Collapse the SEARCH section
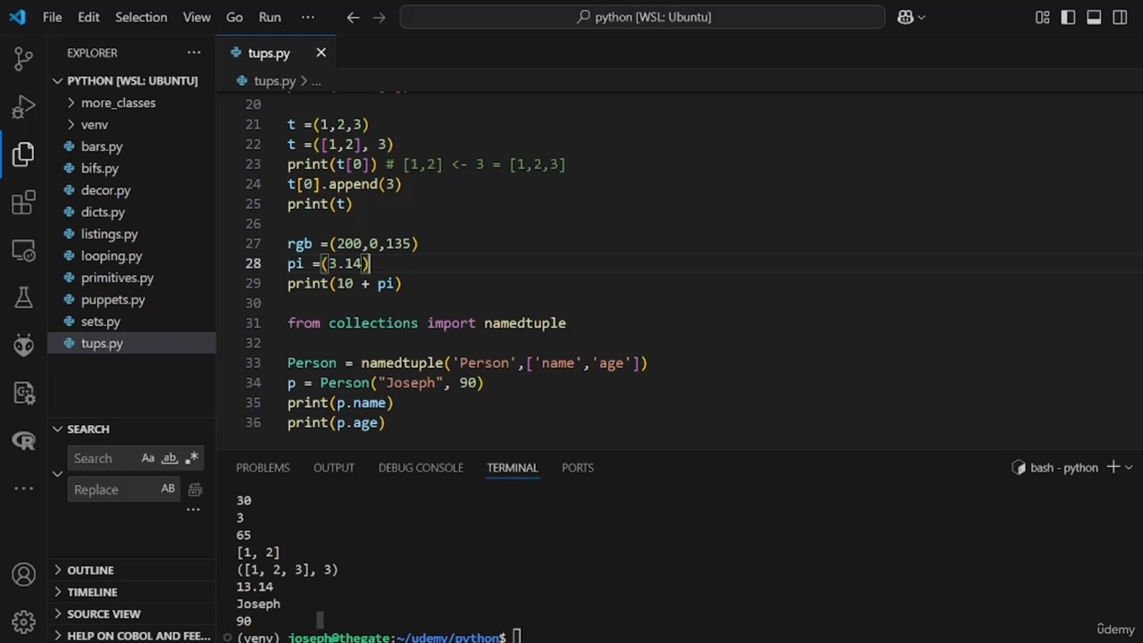Screen dimensions: 1143x643 pos(132,430)
